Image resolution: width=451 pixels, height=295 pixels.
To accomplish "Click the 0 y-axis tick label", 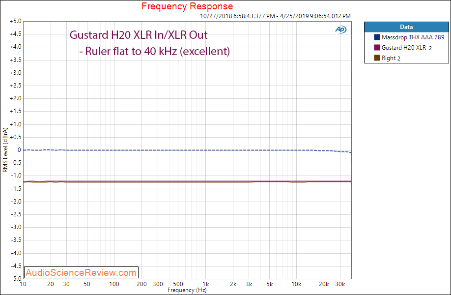I will point(19,150).
